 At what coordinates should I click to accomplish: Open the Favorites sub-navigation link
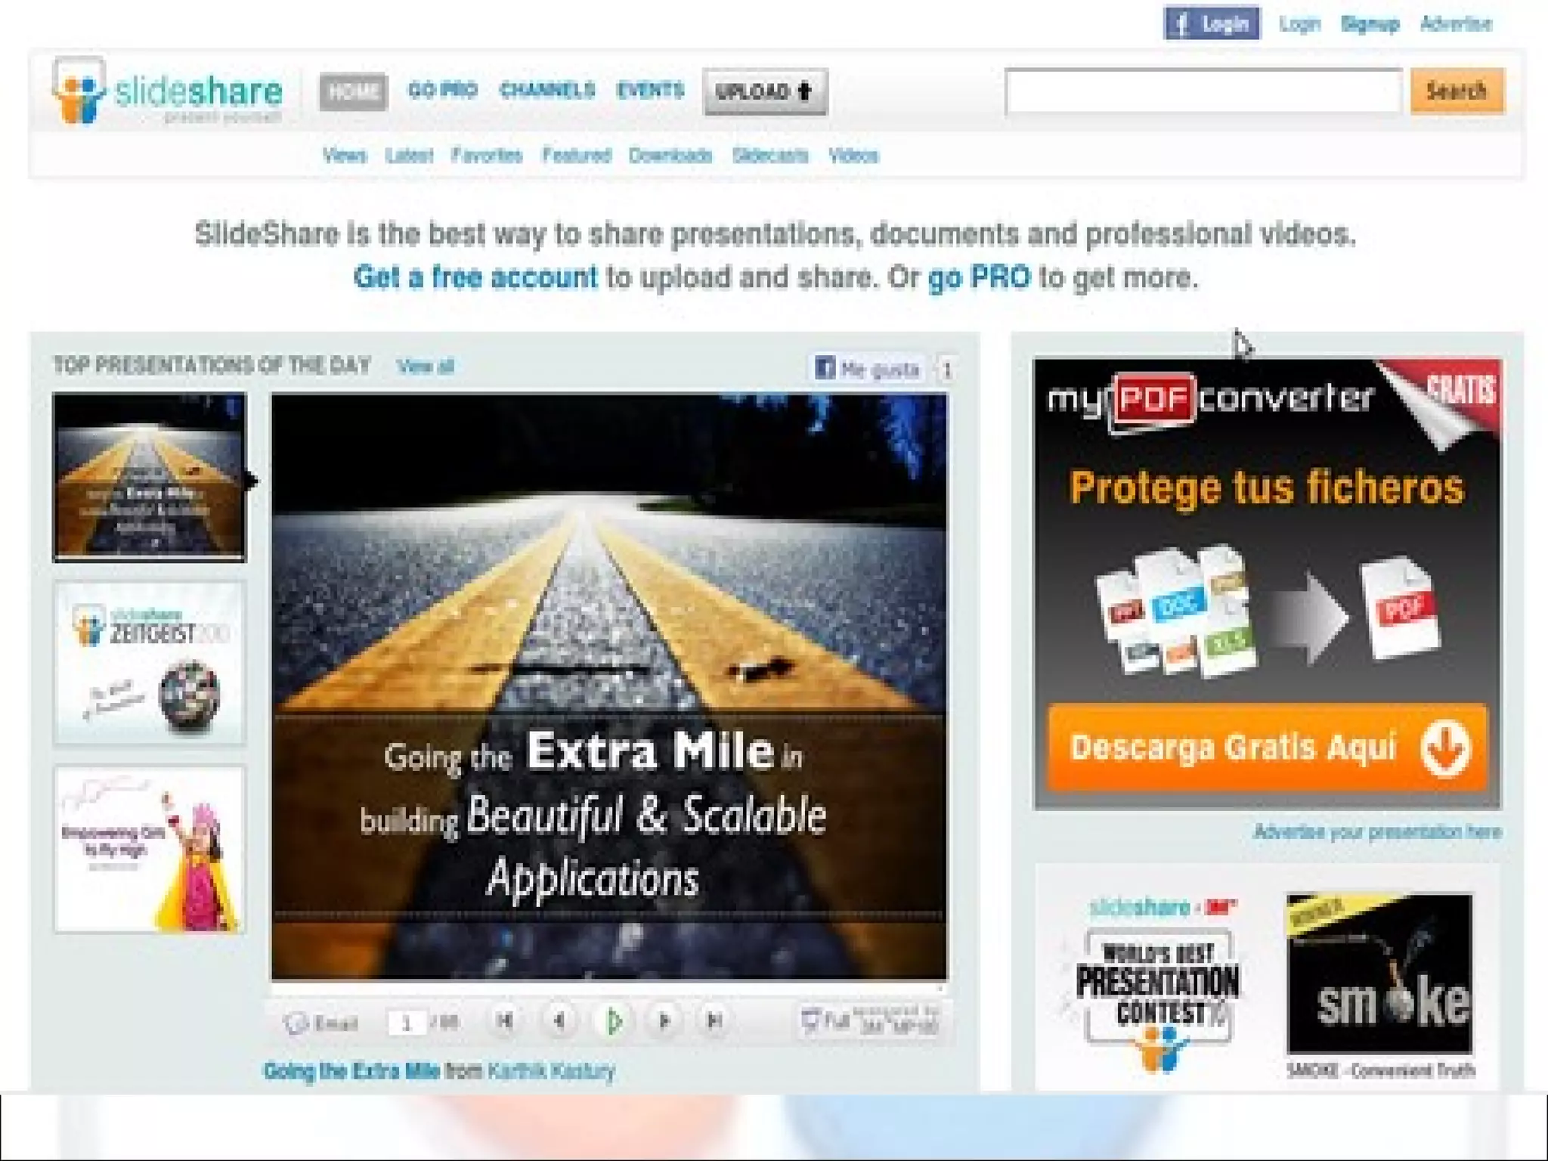(x=487, y=156)
